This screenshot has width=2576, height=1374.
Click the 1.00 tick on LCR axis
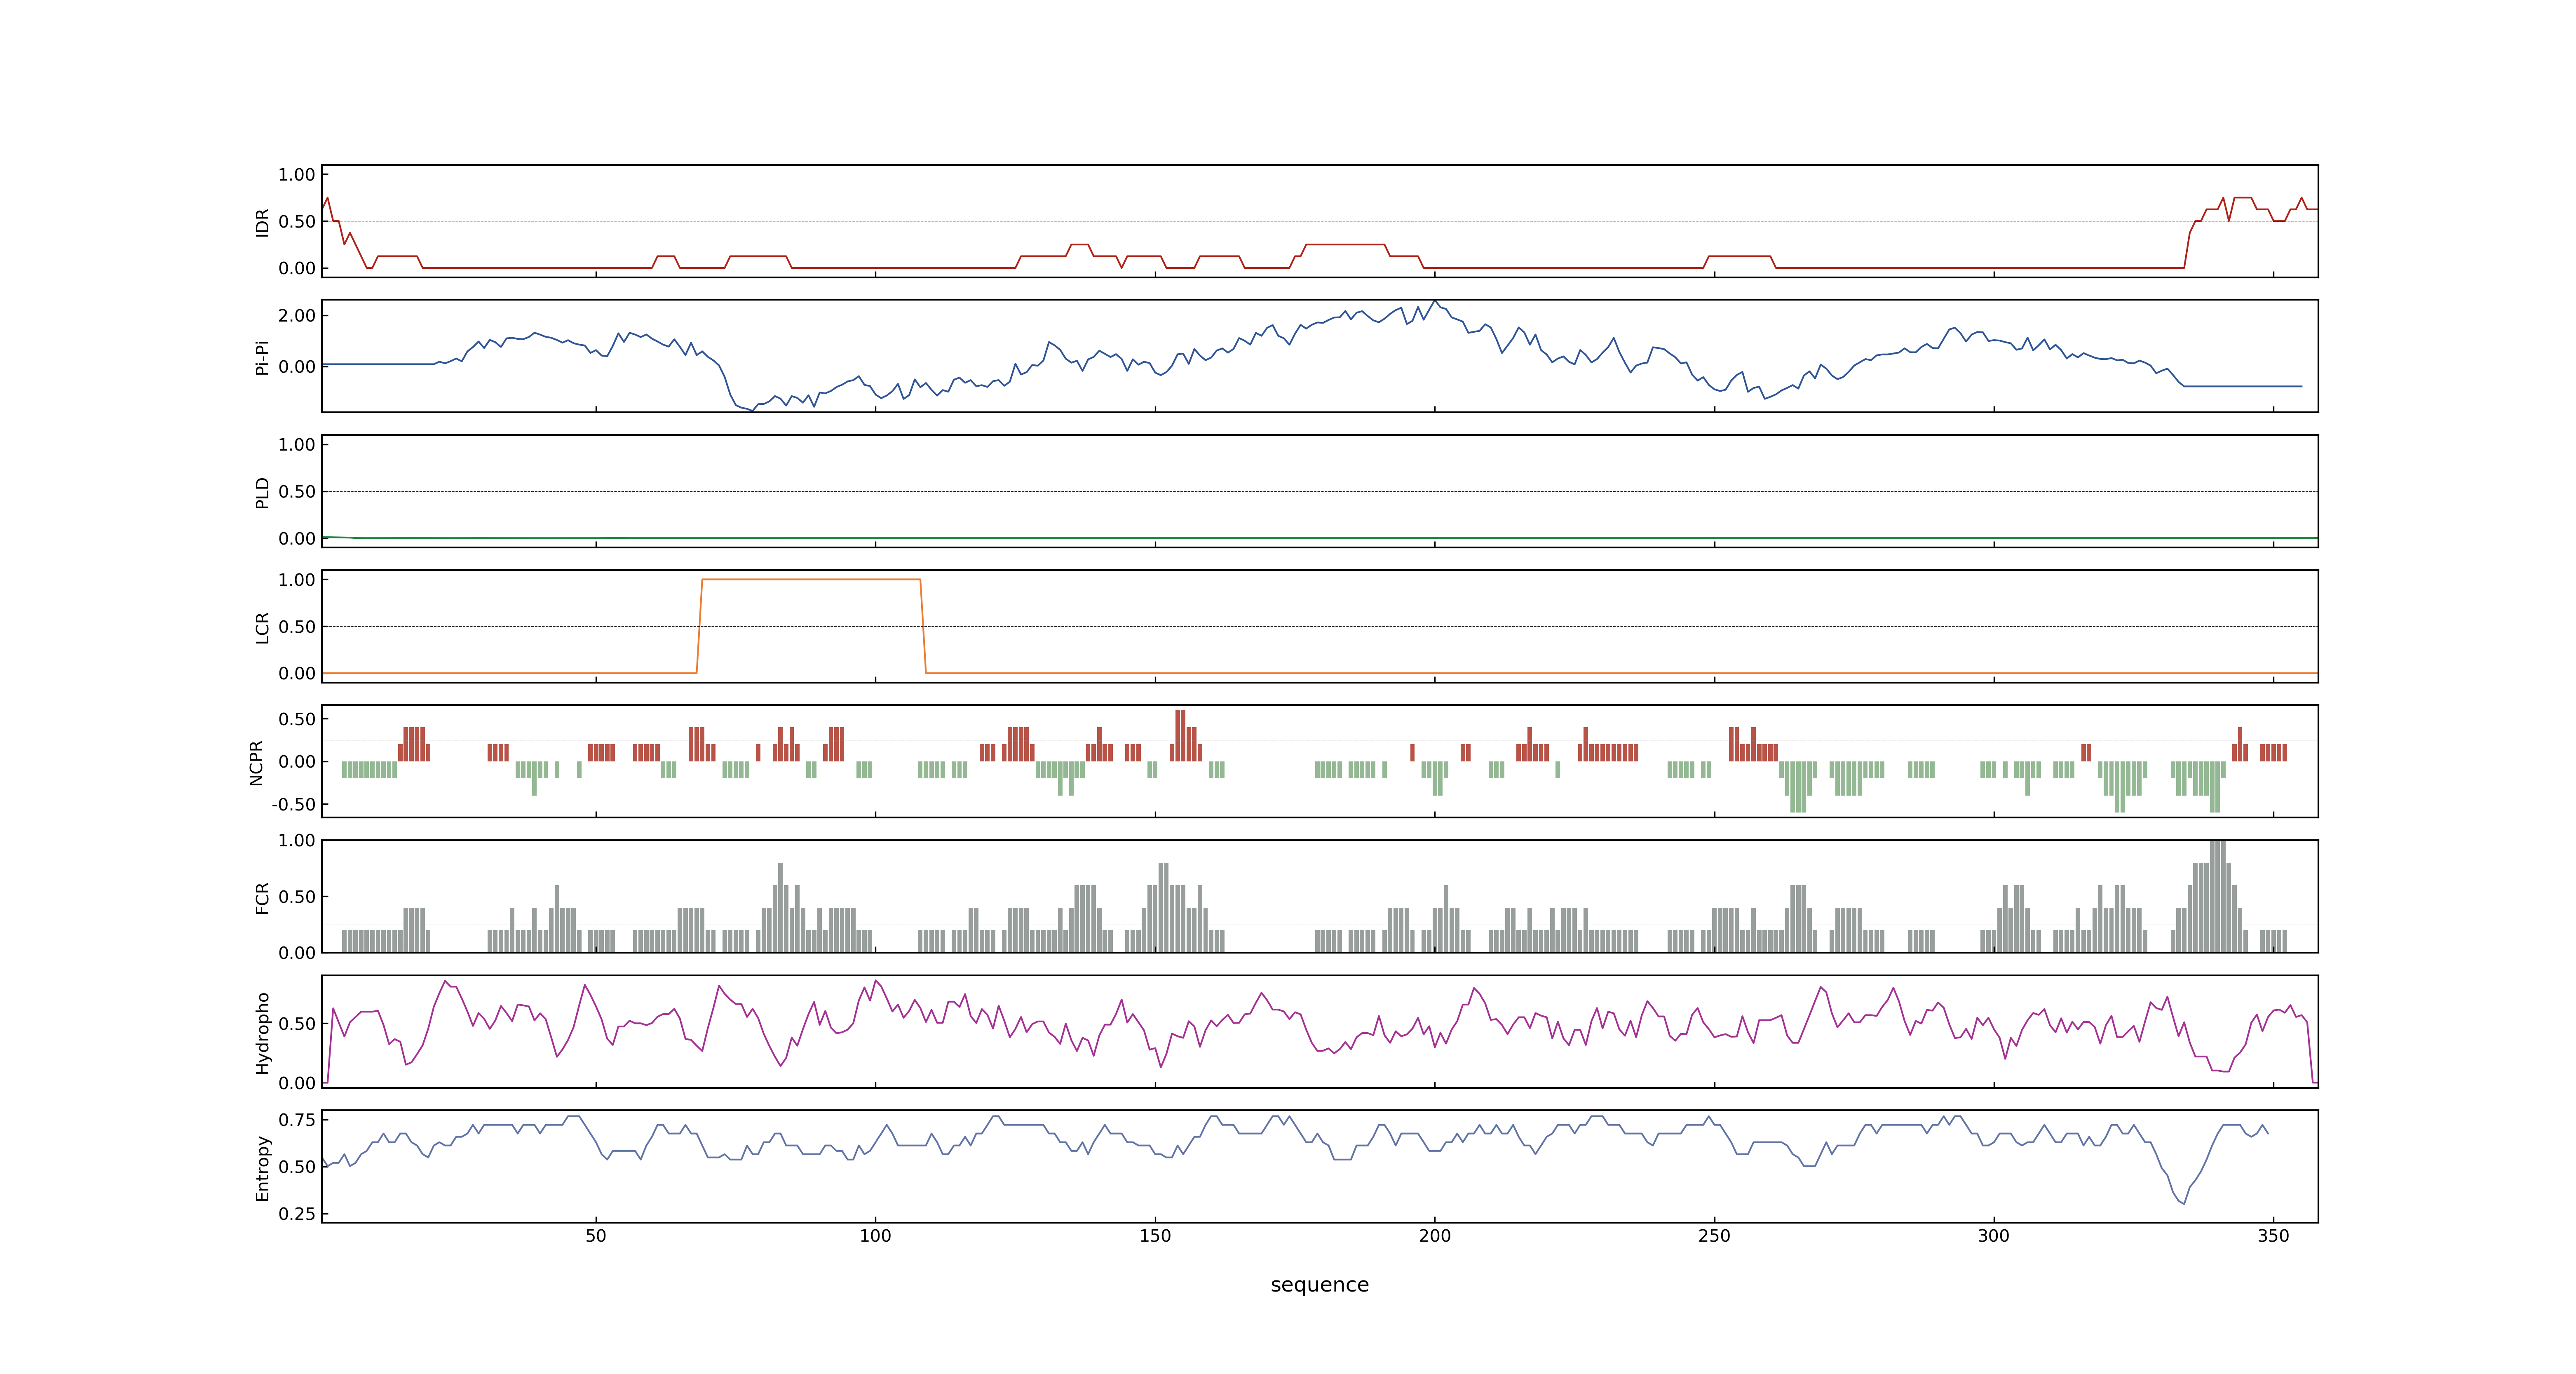coord(297,580)
